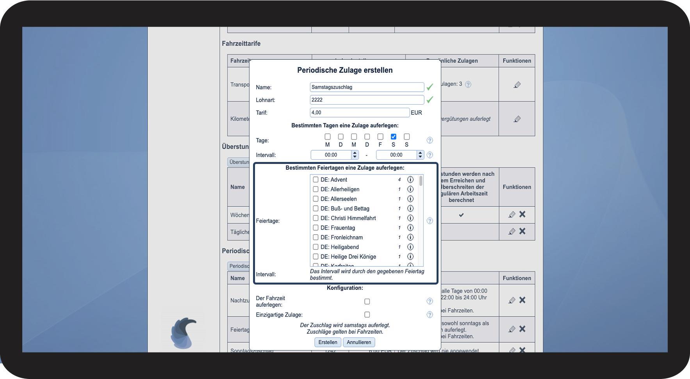Open the Advent holiday info icon
The height and width of the screenshot is (379, 690).
(x=410, y=180)
